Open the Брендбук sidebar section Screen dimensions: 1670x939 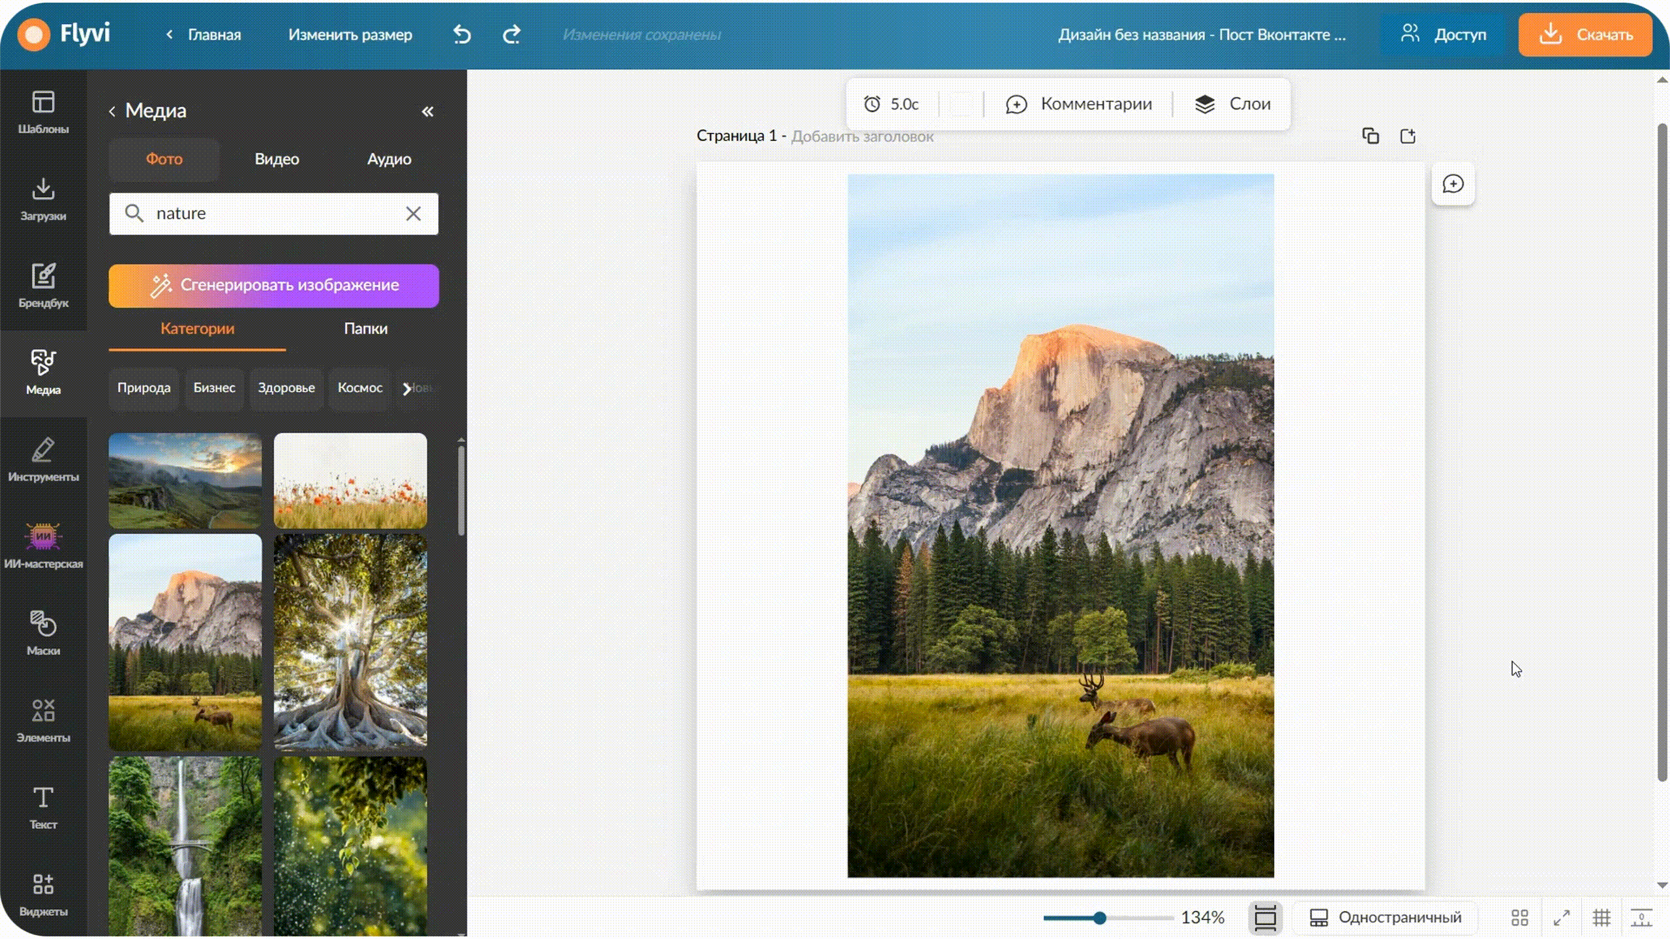click(x=43, y=286)
